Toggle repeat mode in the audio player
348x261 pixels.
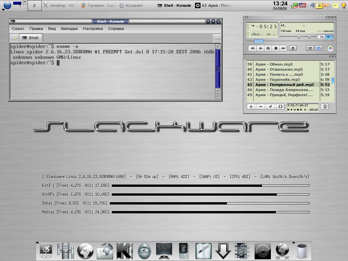click(x=319, y=48)
